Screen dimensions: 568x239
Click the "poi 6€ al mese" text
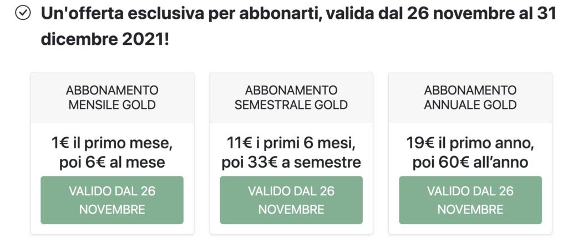tap(112, 163)
